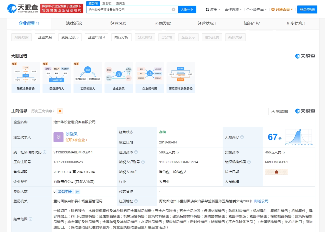This screenshot has width=325, height=232.
Task: Click the 登录/注册 button
Action: point(307,9)
